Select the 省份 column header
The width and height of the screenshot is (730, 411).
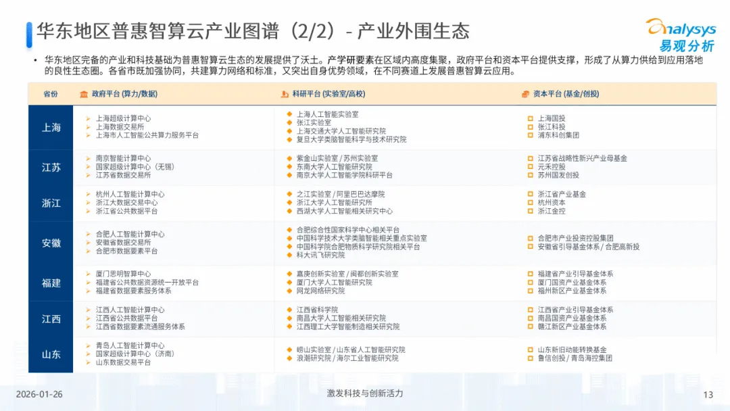click(51, 94)
